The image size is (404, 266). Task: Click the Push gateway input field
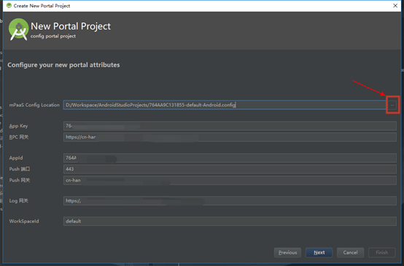coord(230,180)
